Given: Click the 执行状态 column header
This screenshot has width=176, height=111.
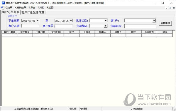Looking at the screenshot, I should click(x=149, y=32).
